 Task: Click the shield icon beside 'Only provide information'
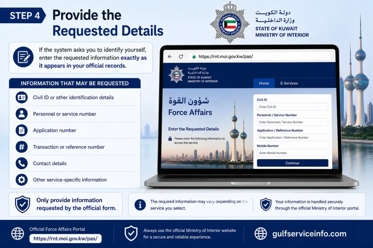point(23,204)
